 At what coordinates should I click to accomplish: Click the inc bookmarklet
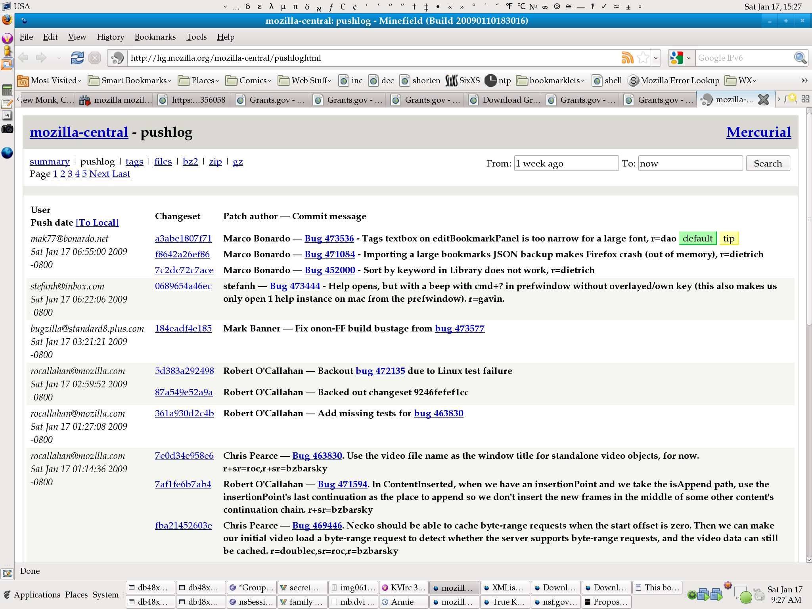click(x=351, y=80)
